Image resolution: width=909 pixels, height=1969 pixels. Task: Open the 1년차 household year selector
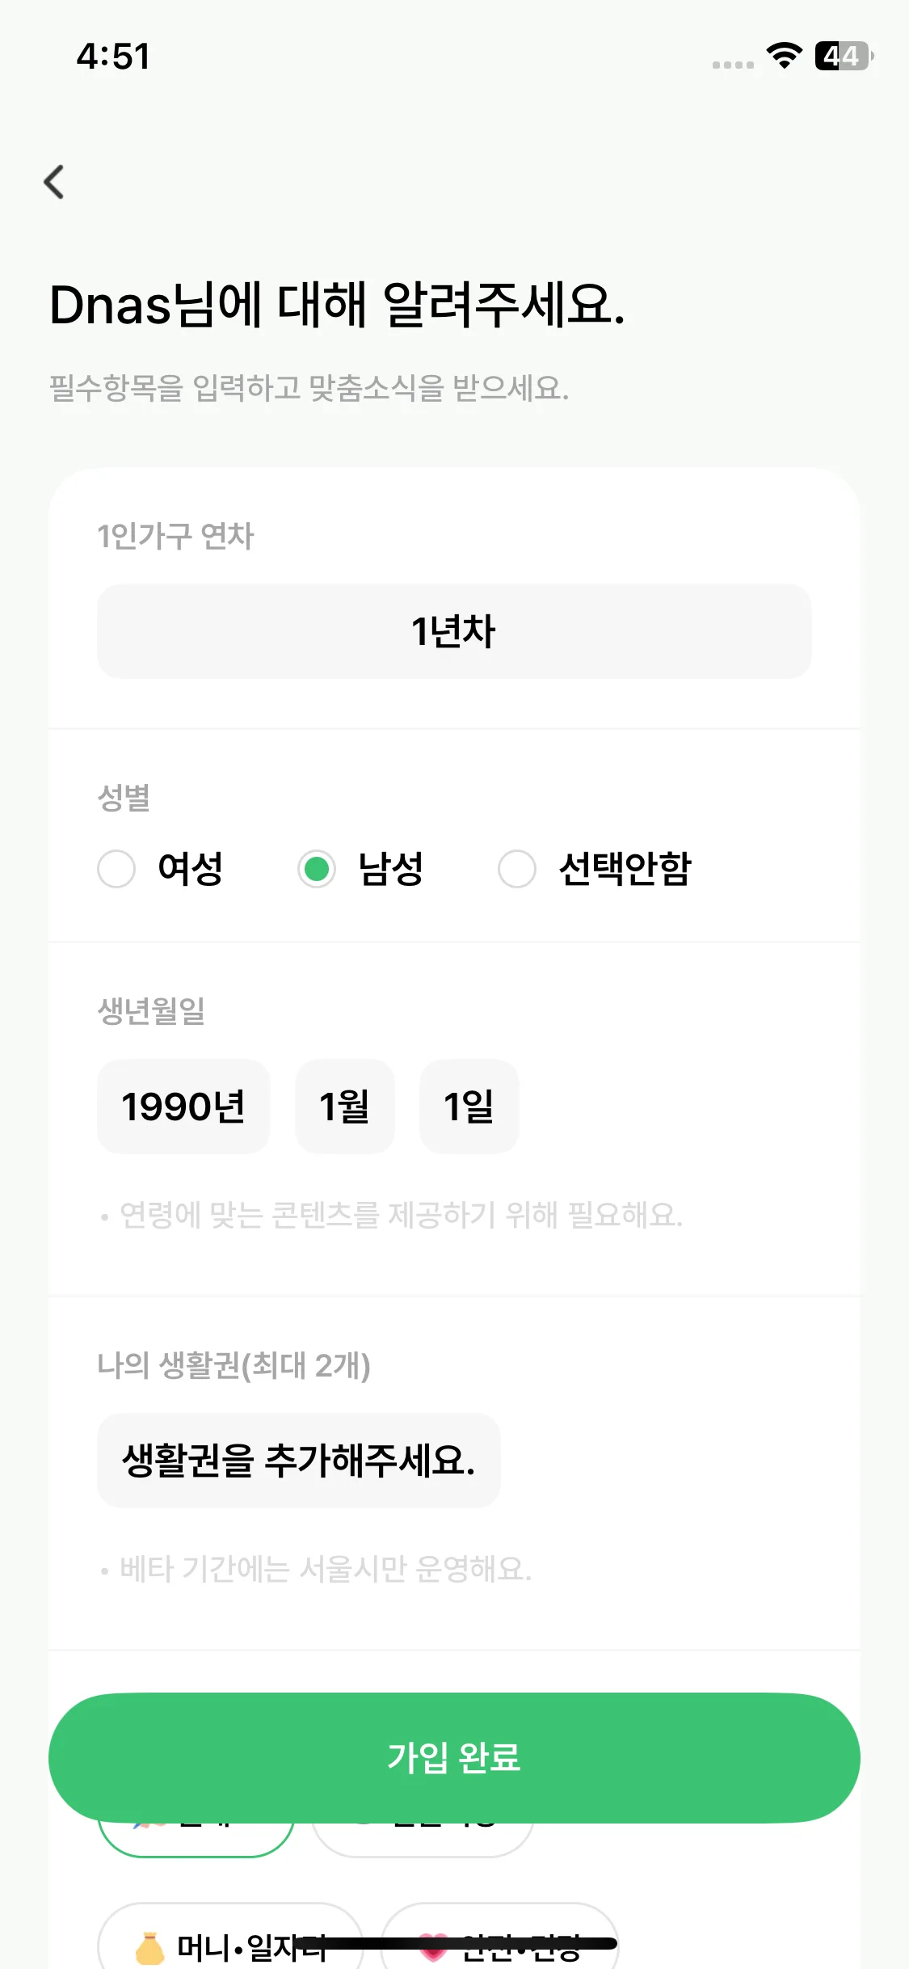454,631
